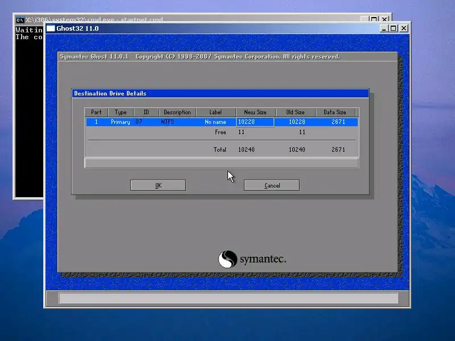This screenshot has width=455, height=341.
Task: Click the Ghost32 bottom status bar
Action: pyautogui.click(x=229, y=298)
